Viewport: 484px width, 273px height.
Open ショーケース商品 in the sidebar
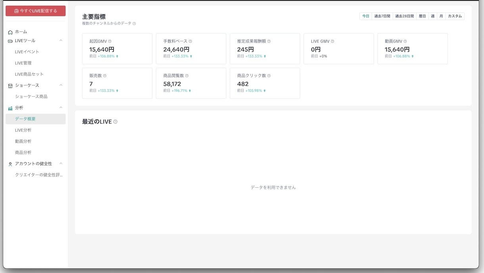31,96
